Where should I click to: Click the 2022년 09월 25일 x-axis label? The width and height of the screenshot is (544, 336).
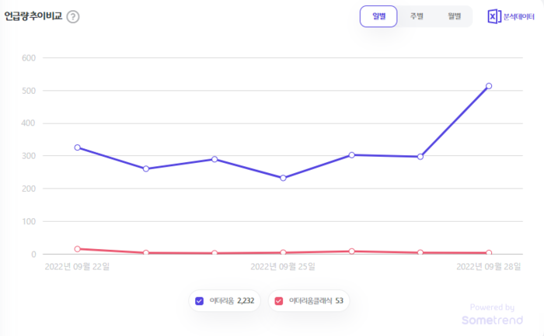[x=283, y=267]
